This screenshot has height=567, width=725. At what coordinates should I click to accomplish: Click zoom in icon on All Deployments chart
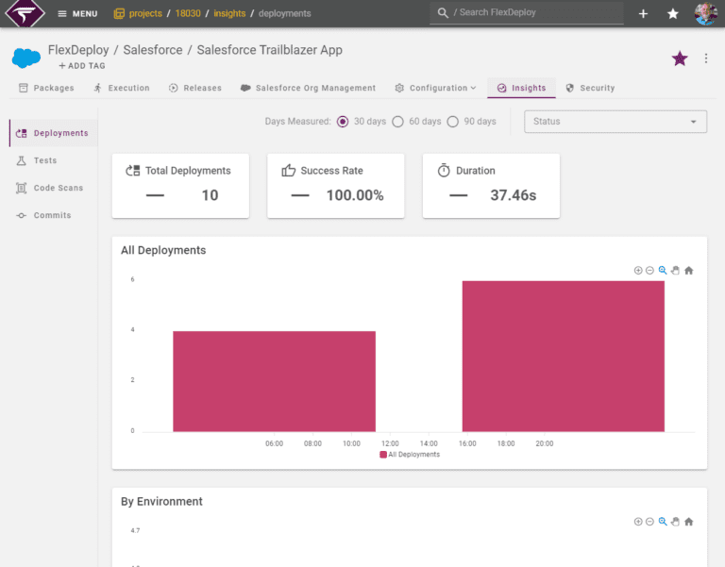(638, 271)
